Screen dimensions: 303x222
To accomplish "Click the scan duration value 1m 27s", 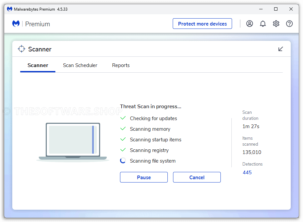I will [251, 126].
